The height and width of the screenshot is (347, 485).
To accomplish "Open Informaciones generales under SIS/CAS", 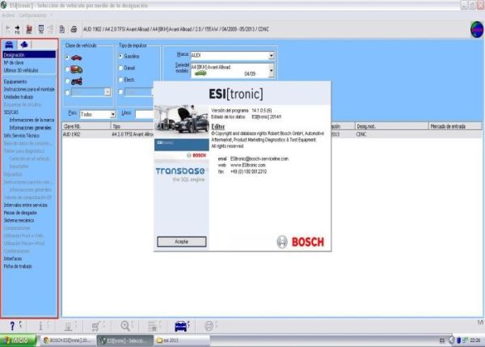I will coord(30,128).
